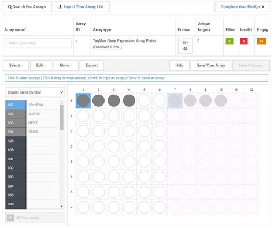Open the Display Gene Symbol dropdown
This screenshot has height=228, width=274.
[x=35, y=92]
